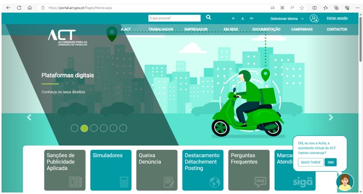The height and width of the screenshot is (194, 363).
Task: Open the Actia virtual assistant avatar
Action: coord(345,182)
